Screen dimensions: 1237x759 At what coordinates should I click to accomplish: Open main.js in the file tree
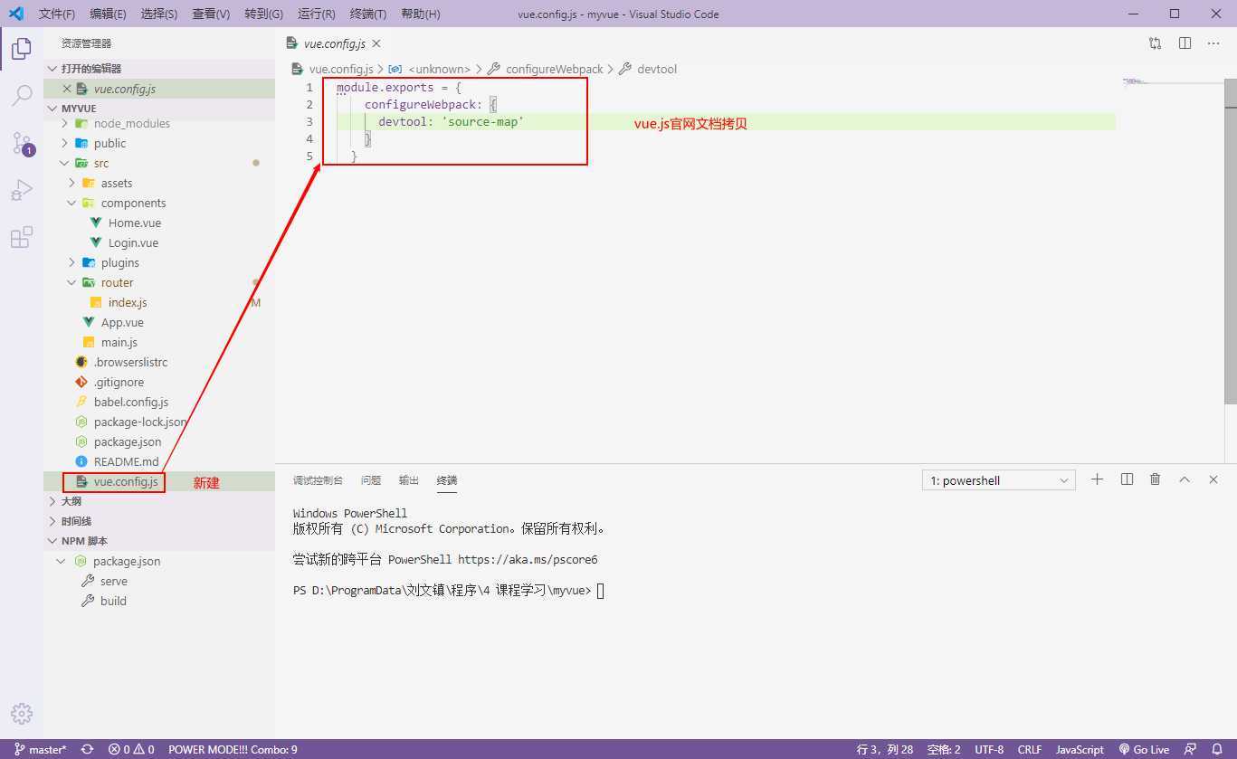[119, 342]
